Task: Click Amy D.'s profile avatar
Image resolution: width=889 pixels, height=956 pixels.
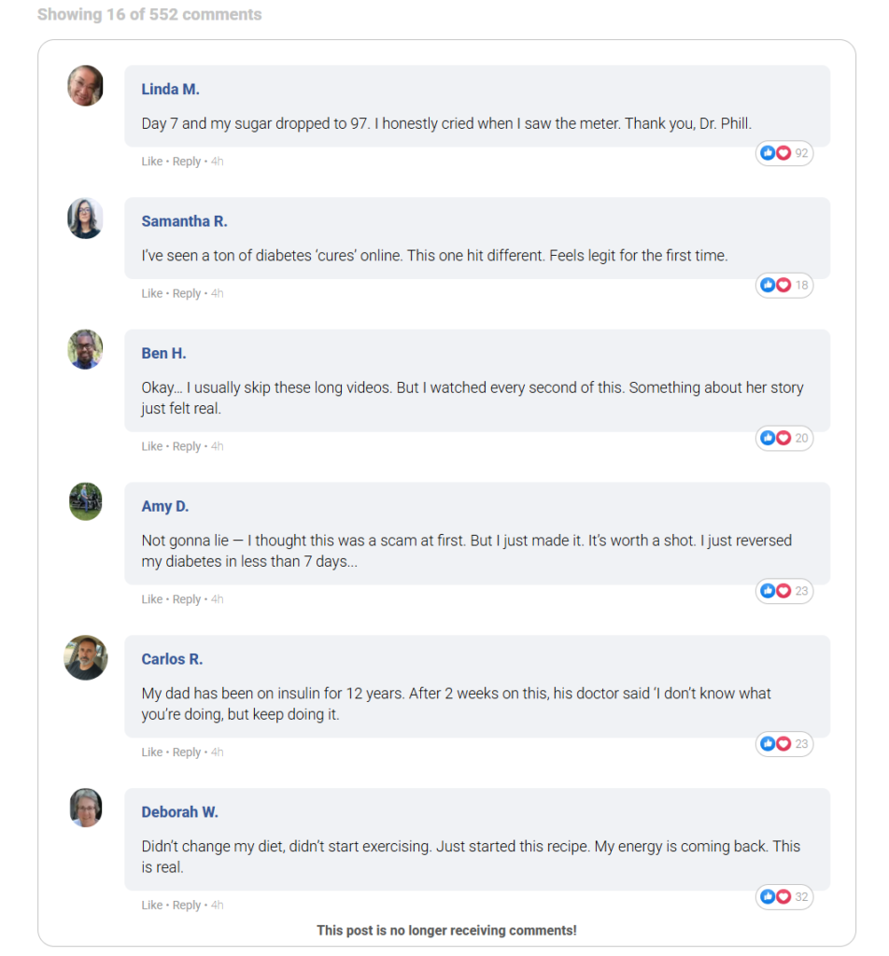Action: point(85,502)
